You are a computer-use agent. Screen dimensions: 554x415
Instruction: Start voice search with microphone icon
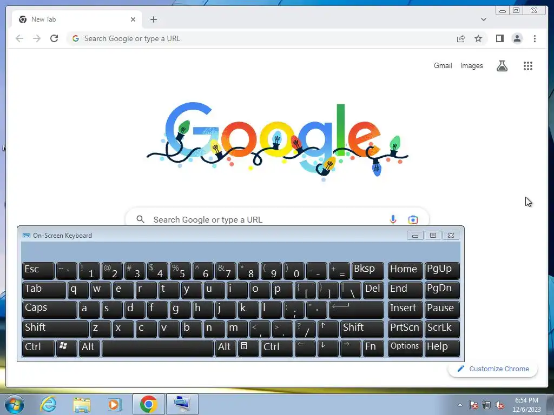coord(393,219)
